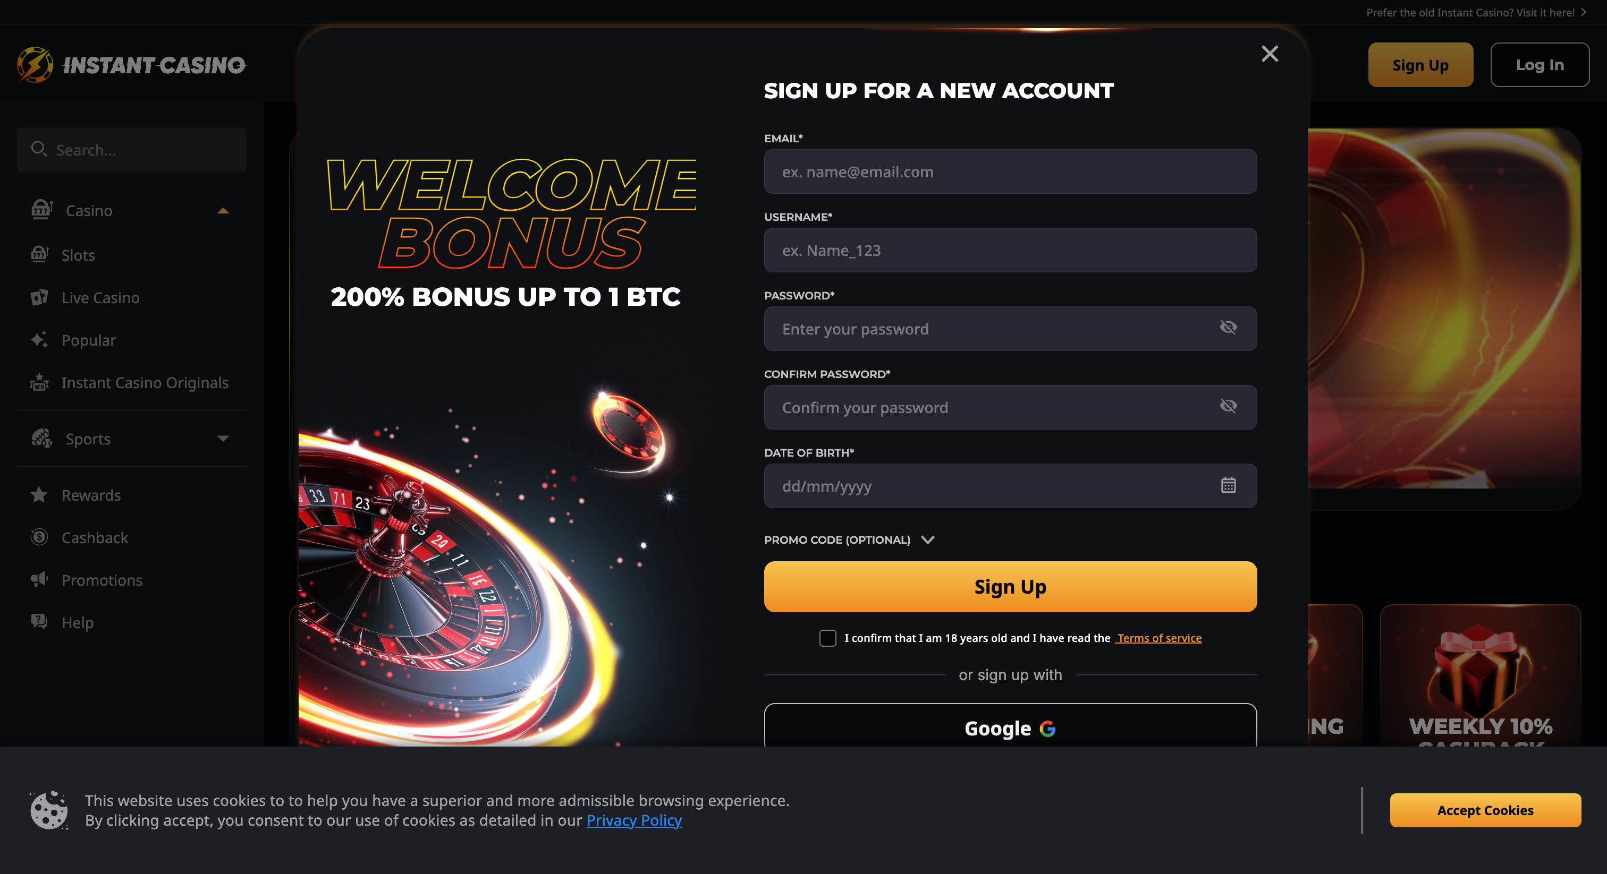Select the Slots icon in the sidebar
Viewport: 1607px width, 874px height.
40,254
